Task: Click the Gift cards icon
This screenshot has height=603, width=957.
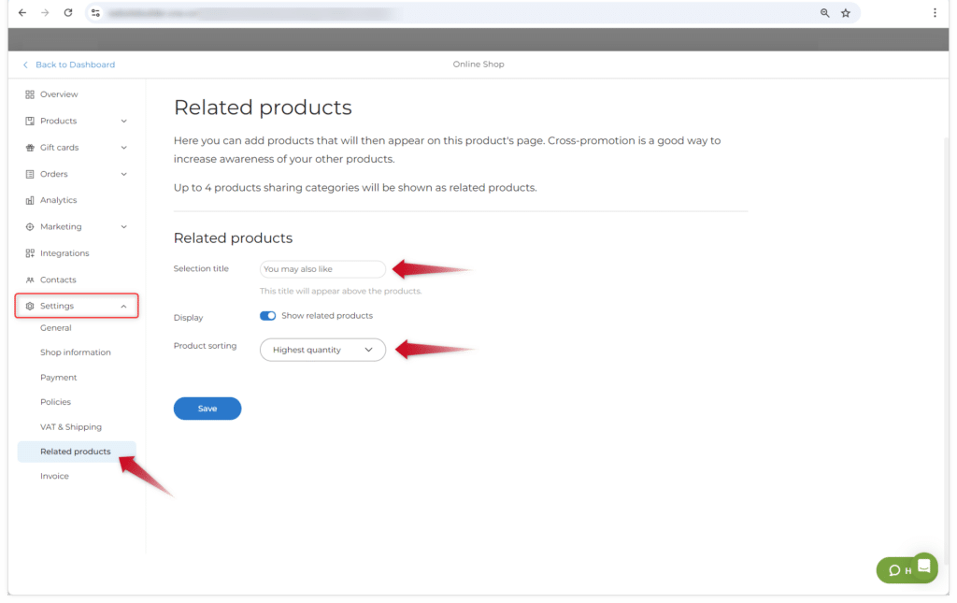Action: [30, 148]
